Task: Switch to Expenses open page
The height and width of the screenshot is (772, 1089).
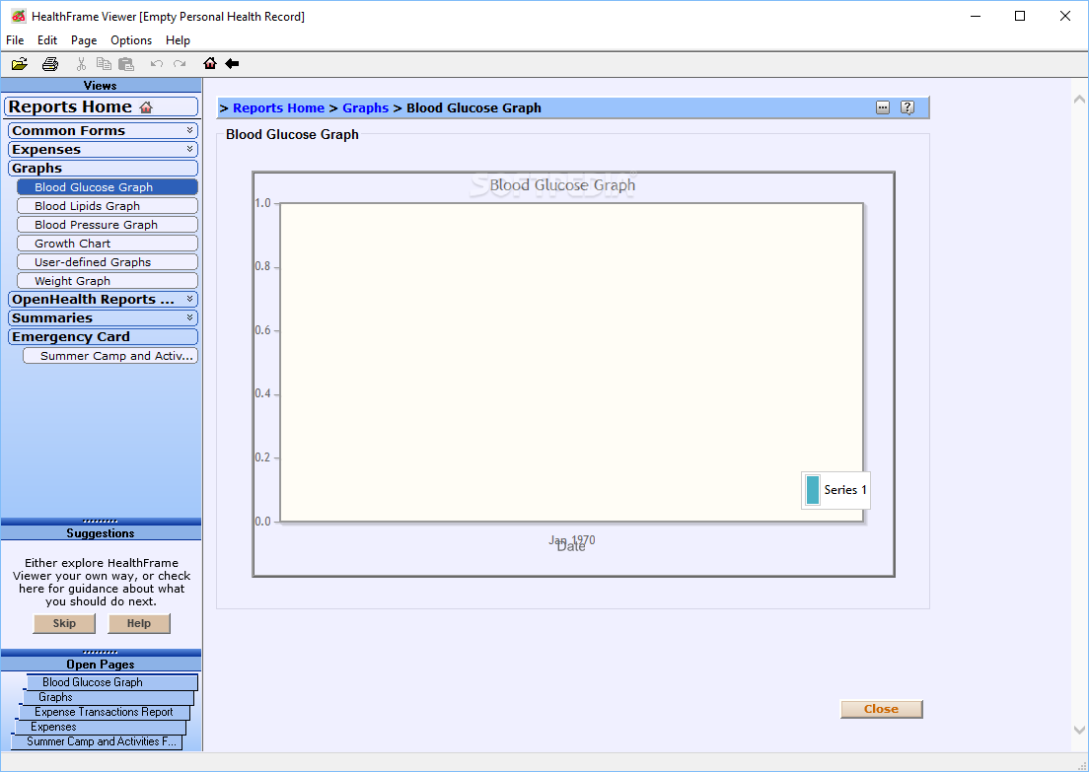Action: [100, 727]
